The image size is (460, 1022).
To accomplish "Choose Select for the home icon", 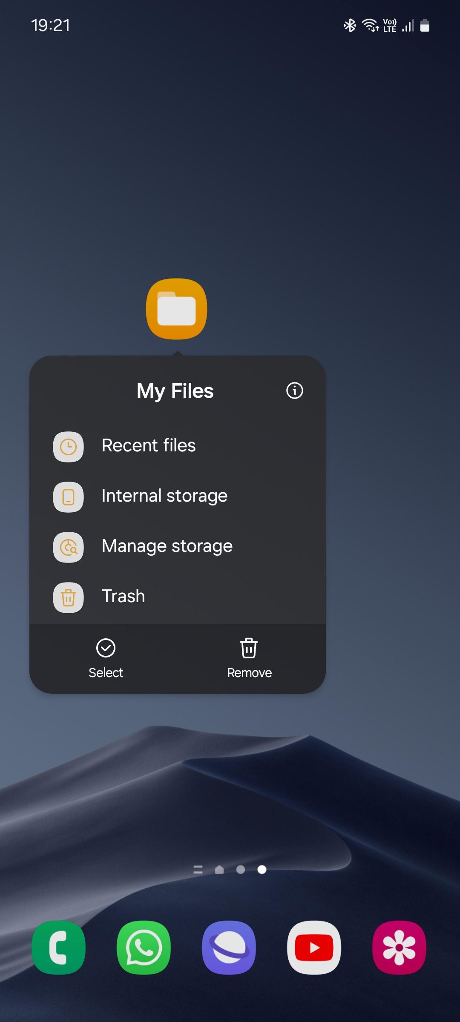I will coord(106,658).
